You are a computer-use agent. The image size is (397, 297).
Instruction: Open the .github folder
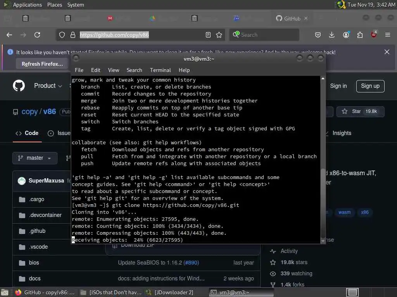pos(37,231)
